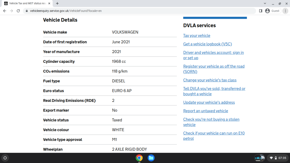
Task: Click the Wheelplan label
Action: [x=53, y=149]
